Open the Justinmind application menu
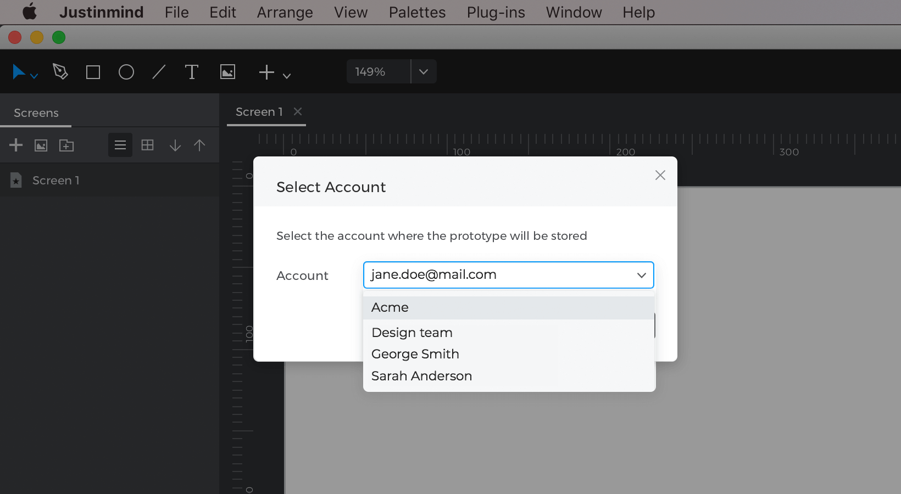 coord(101,12)
